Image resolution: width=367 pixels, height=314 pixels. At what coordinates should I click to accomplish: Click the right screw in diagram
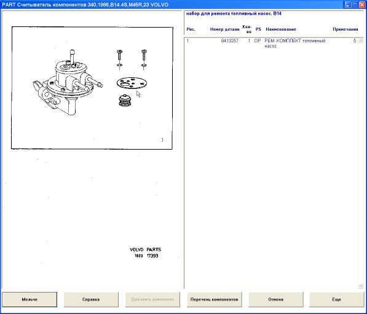click(144, 59)
